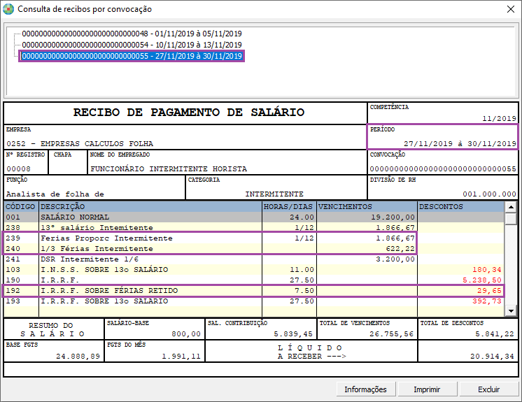The width and height of the screenshot is (522, 402).
Task: Click the competência value 11/2019
Action: point(499,118)
